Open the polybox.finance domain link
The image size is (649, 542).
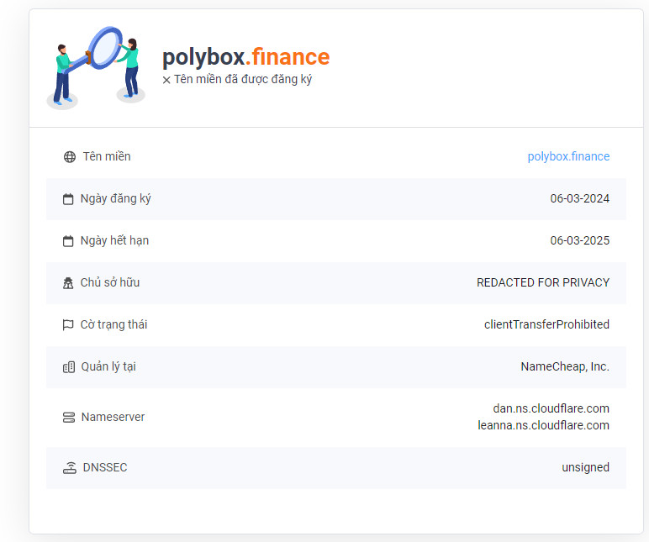point(568,156)
